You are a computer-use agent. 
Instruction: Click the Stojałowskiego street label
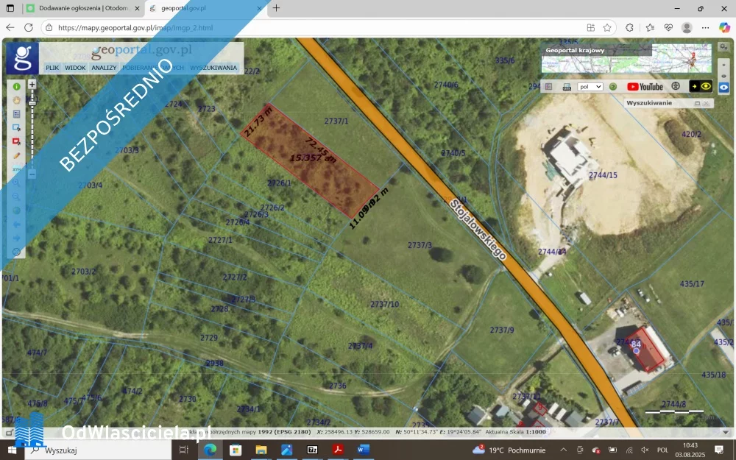478,230
